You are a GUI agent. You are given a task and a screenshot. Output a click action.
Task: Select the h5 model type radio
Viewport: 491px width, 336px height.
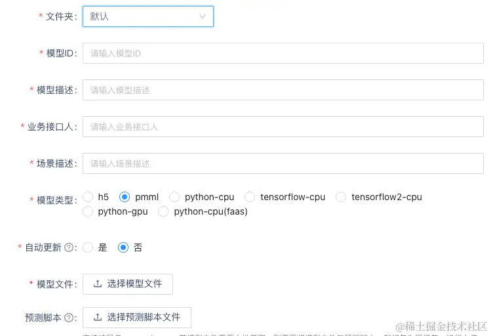88,197
